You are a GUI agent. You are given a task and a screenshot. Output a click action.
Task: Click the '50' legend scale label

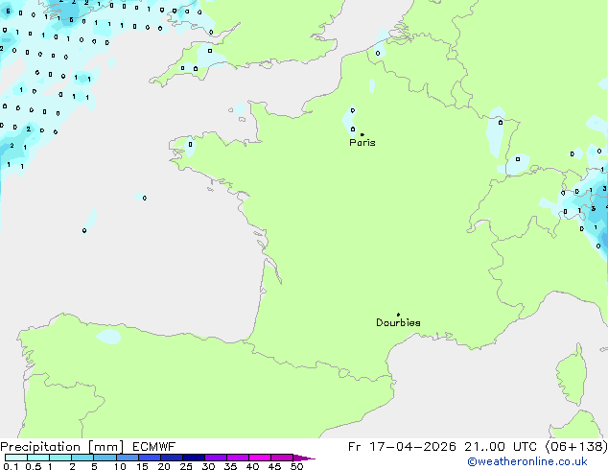point(296,466)
